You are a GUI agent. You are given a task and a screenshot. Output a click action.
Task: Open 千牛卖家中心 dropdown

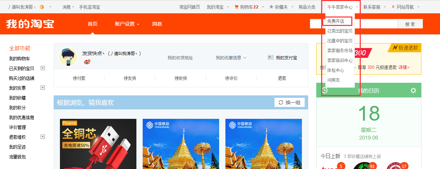343,7
